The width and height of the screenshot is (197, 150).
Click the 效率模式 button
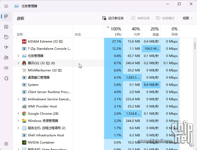pyautogui.click(x=165, y=18)
